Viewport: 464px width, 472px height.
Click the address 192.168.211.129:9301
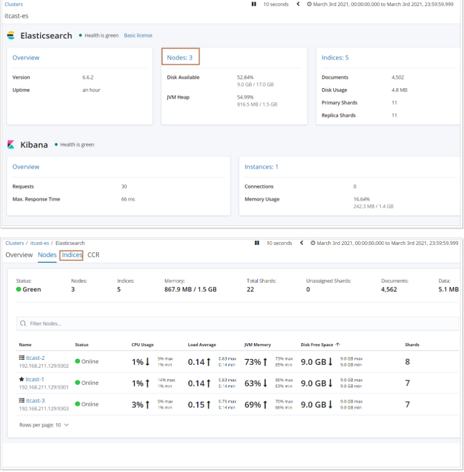(x=44, y=387)
